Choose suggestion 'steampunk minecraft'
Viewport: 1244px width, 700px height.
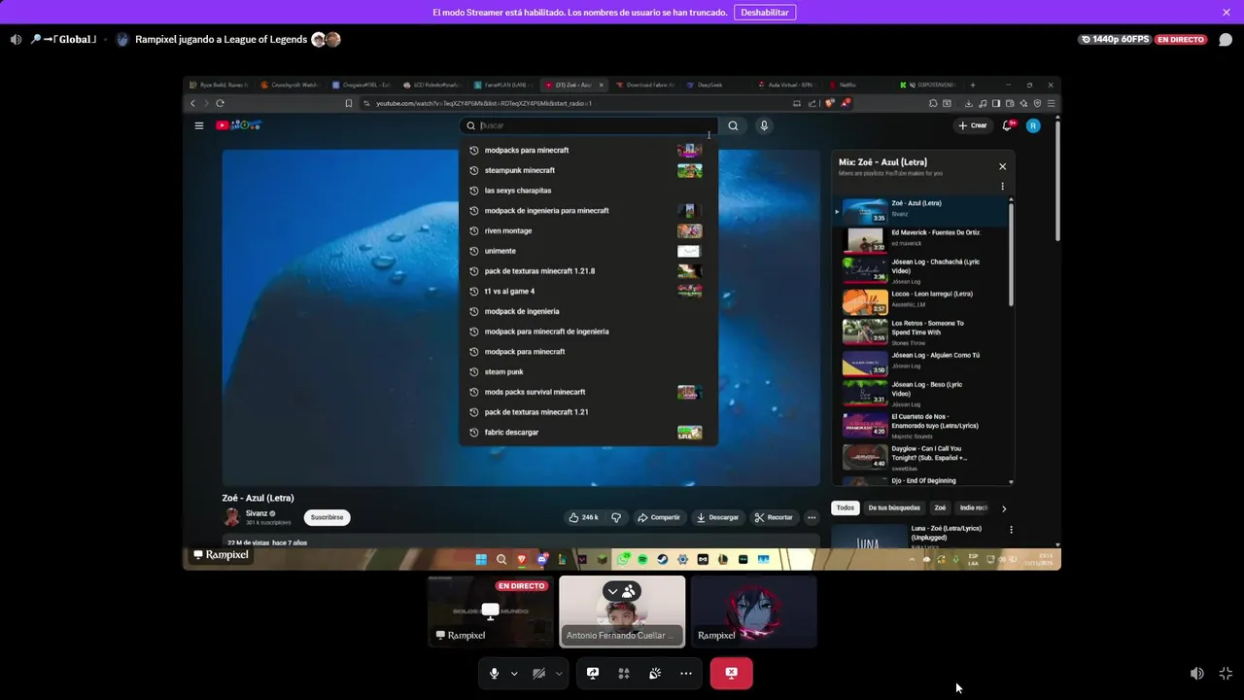(588, 170)
